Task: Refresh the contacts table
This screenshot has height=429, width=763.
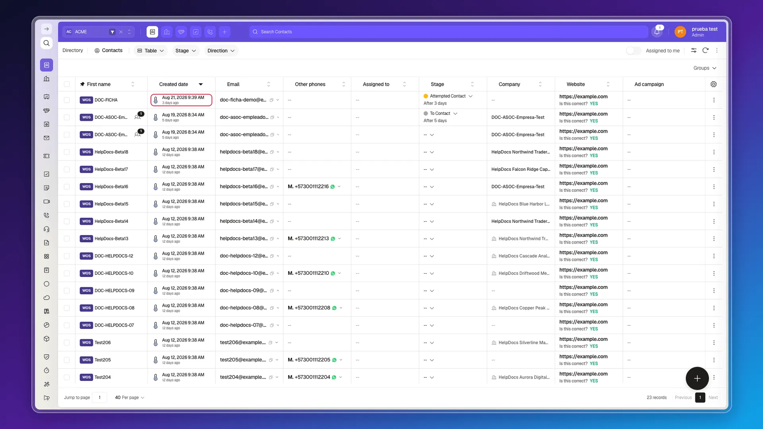Action: click(x=705, y=50)
